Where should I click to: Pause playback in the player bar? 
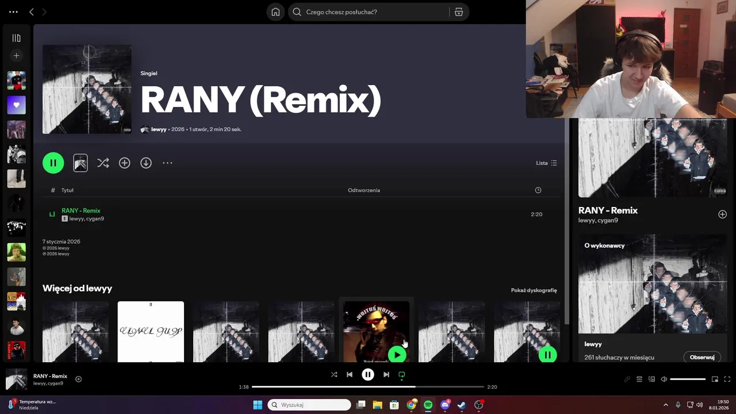pos(368,374)
